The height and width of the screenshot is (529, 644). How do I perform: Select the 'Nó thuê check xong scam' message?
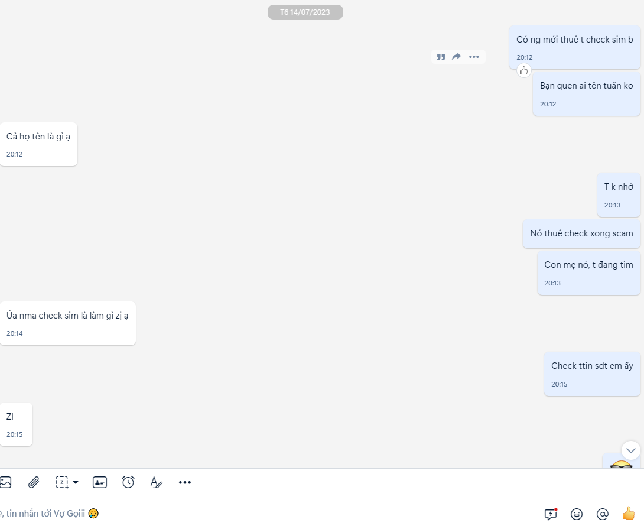(581, 233)
